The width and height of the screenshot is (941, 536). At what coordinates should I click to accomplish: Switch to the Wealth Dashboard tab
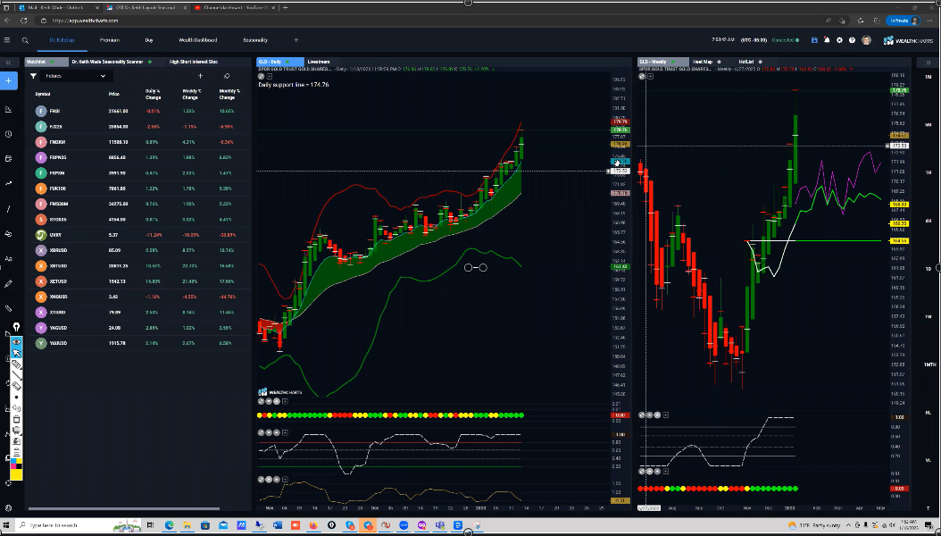coord(198,40)
